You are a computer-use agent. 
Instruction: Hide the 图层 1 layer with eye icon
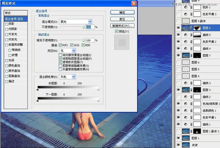click(x=178, y=138)
